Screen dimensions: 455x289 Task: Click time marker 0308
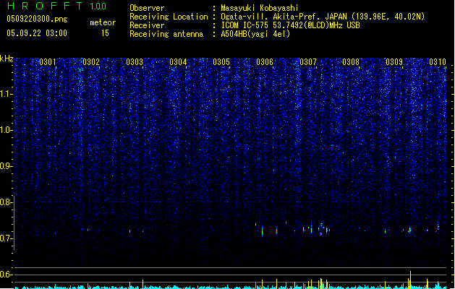[x=351, y=62]
